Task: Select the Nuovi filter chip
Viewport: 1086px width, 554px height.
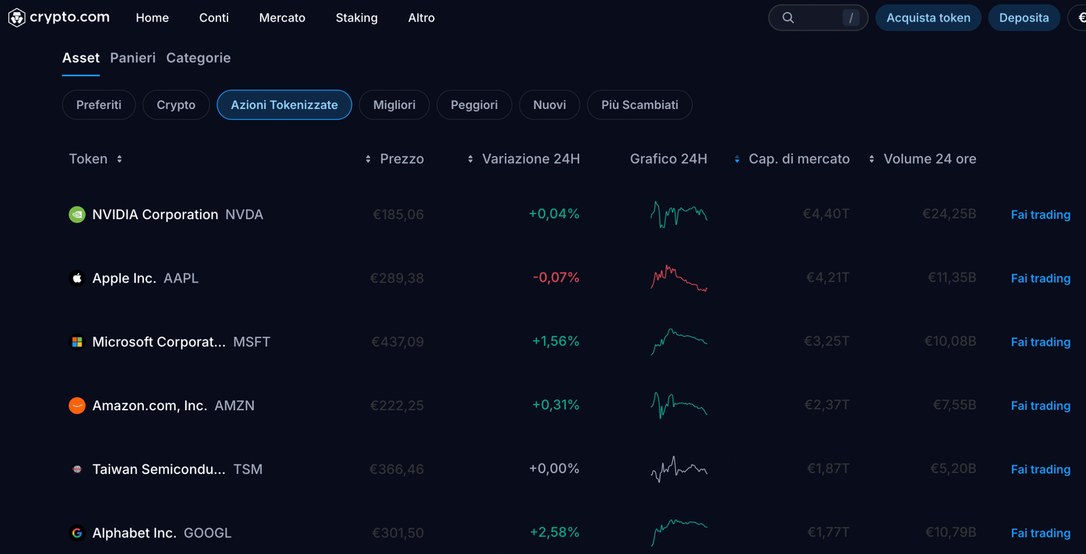Action: 550,105
